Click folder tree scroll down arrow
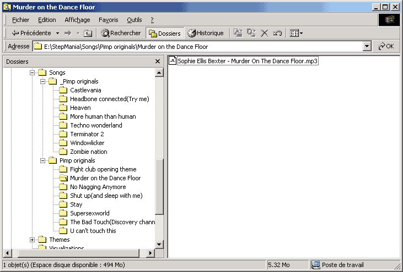Screen dimensions: 403x272 159,244
